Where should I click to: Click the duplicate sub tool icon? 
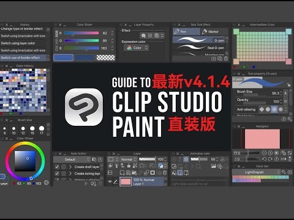(220, 59)
